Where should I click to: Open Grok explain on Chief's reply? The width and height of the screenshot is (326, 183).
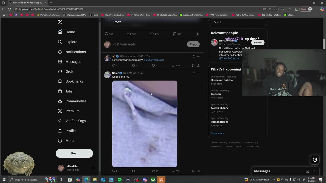(194, 73)
